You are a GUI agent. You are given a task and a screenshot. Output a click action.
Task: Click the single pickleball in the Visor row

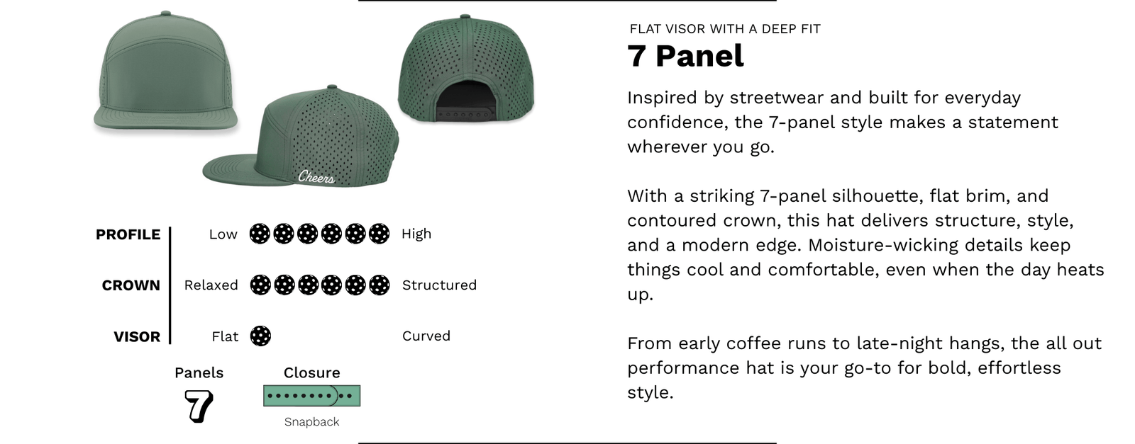[260, 336]
